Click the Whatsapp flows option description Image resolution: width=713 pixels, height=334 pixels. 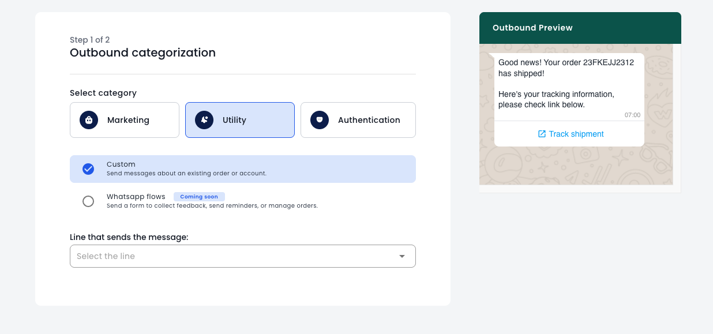point(212,205)
